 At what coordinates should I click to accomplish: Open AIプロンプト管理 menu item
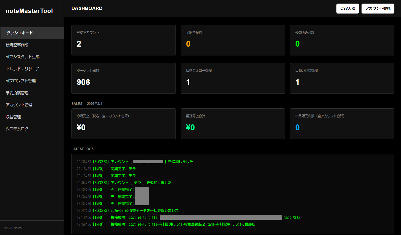(21, 81)
